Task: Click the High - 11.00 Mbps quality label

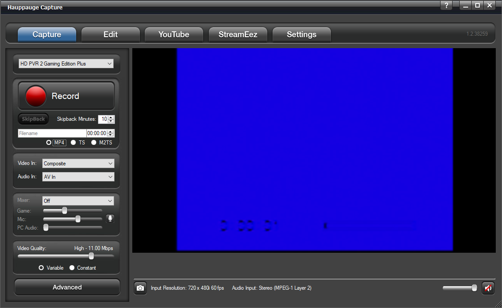Action: [x=94, y=248]
